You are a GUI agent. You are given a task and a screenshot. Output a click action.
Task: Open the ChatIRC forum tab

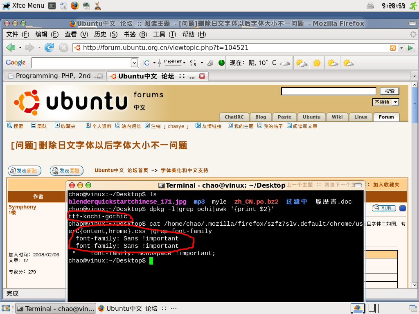[234, 117]
